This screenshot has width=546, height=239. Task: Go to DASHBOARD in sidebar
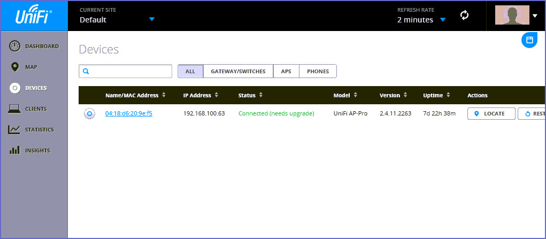[x=42, y=47]
